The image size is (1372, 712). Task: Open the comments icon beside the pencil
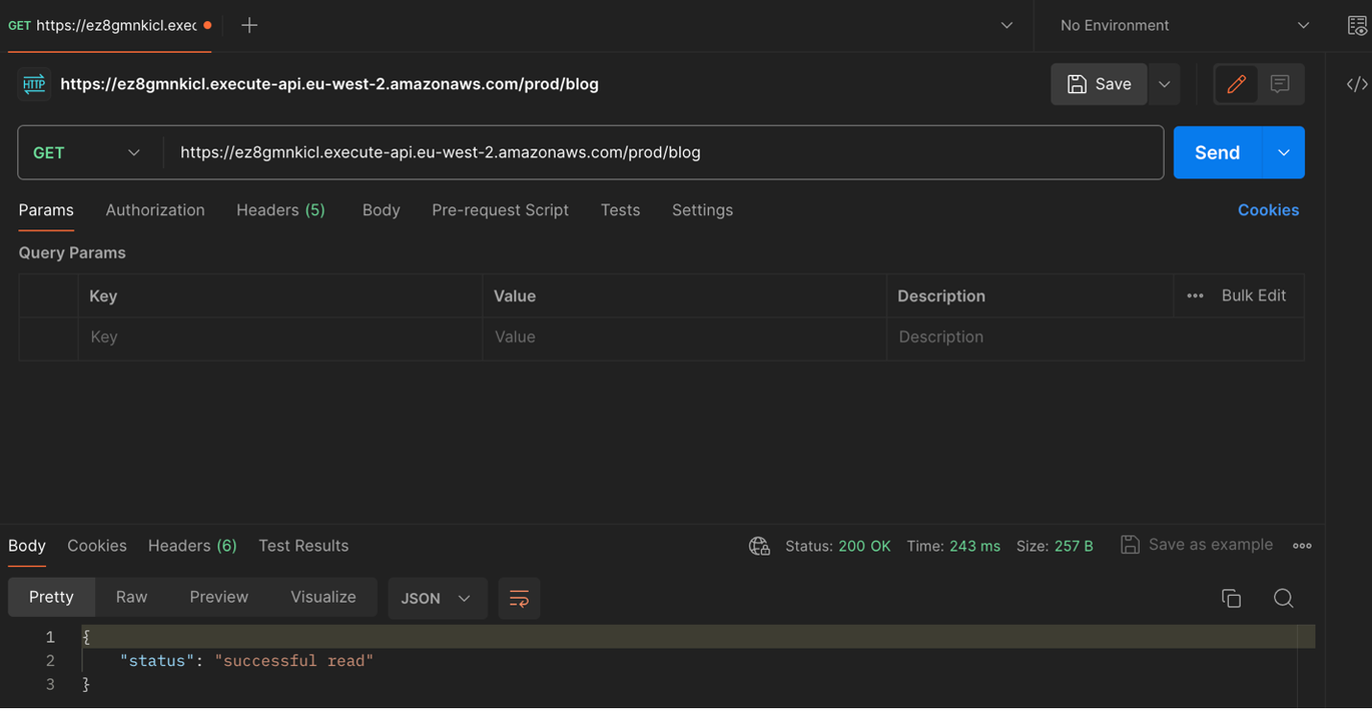tap(1280, 84)
